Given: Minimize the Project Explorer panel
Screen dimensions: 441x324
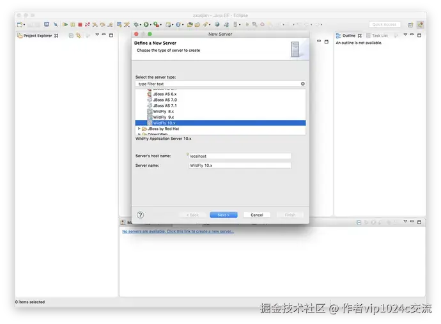Looking at the screenshot, I should [x=104, y=35].
